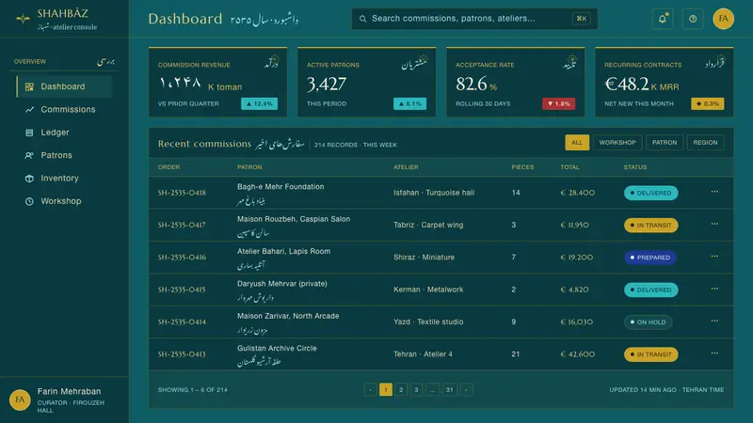The image size is (753, 423).
Task: Click the search magnifier icon
Action: tap(363, 19)
